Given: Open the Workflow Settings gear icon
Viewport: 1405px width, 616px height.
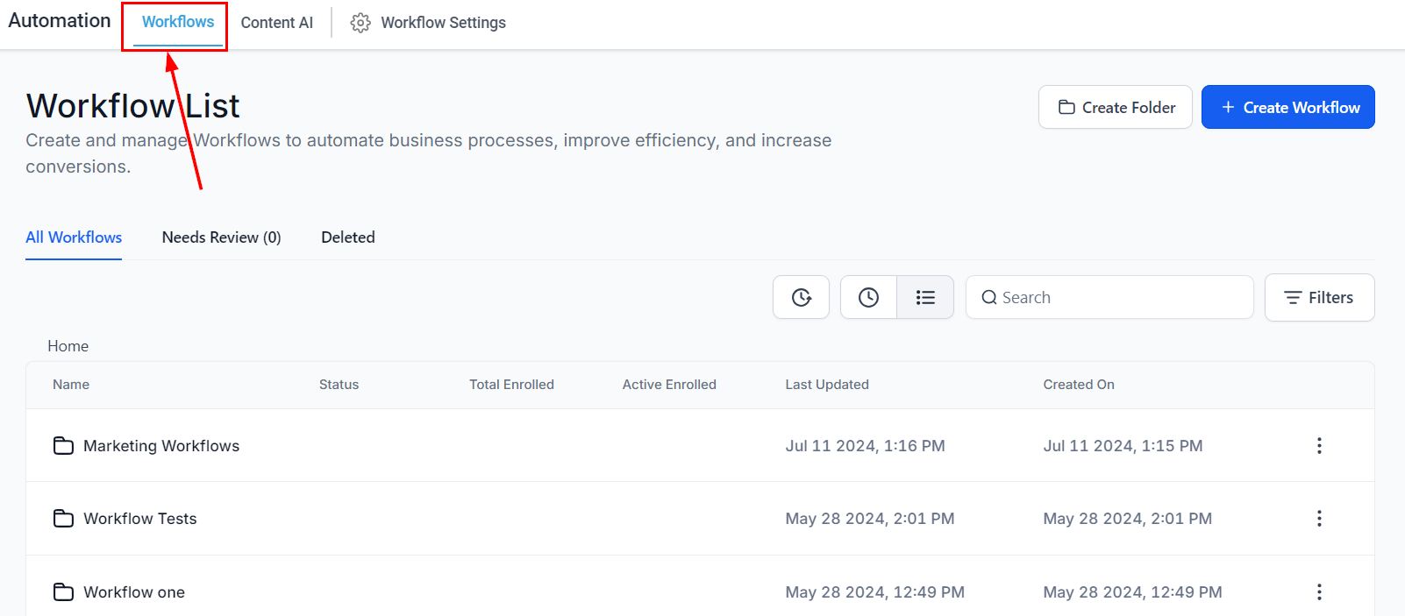Looking at the screenshot, I should tap(360, 23).
